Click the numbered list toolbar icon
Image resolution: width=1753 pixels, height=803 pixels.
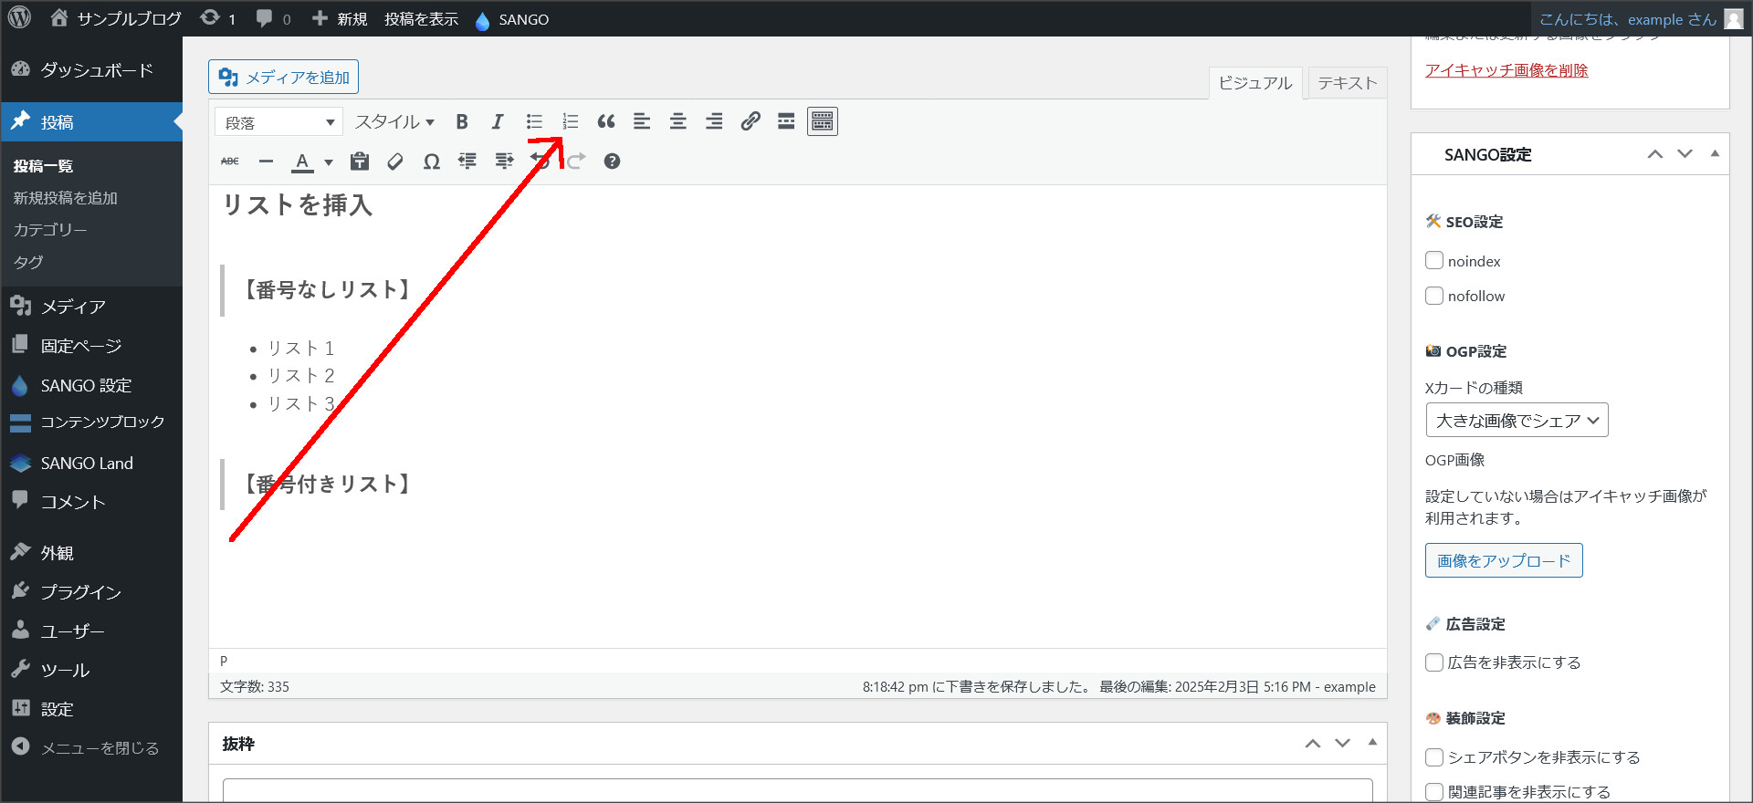click(571, 121)
